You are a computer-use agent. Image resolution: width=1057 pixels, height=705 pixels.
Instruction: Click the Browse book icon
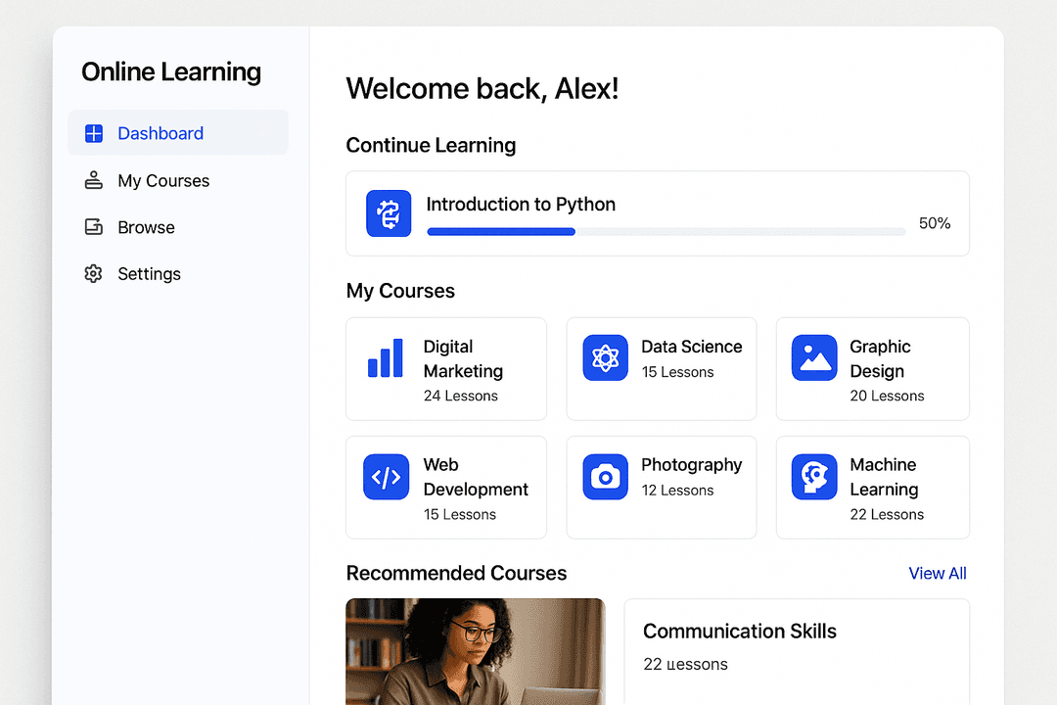(x=93, y=226)
